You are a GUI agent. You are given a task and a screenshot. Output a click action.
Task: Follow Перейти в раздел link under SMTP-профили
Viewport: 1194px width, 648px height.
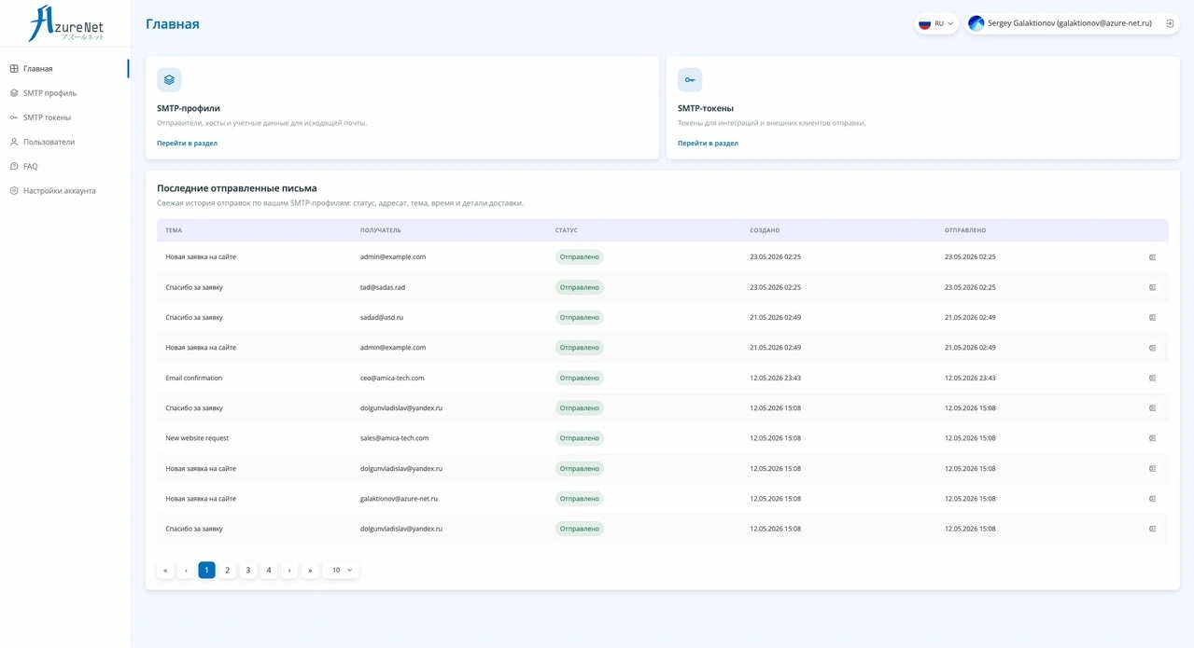(187, 144)
